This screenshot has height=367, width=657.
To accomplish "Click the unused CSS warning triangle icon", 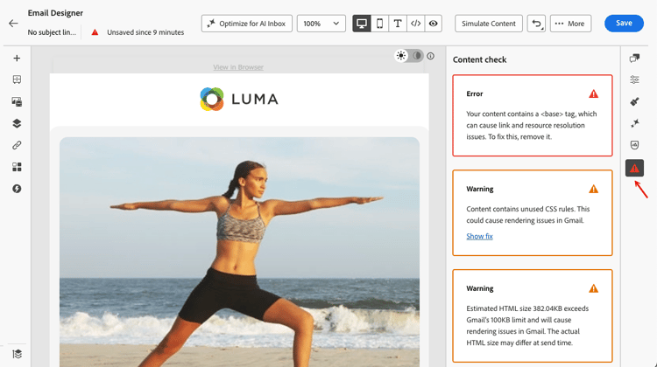I will pyautogui.click(x=593, y=190).
